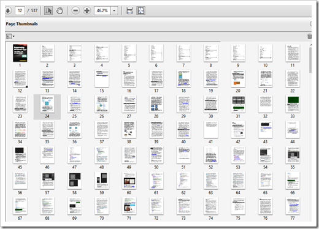
Task: Click the fit-width scrolling page icon
Action: [x=129, y=10]
